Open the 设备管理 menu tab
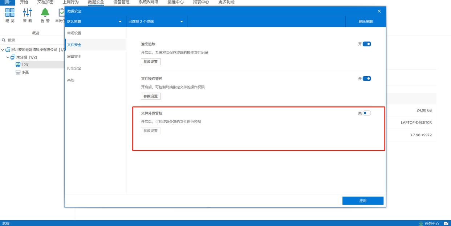This screenshot has height=226, width=451. tap(122, 2)
